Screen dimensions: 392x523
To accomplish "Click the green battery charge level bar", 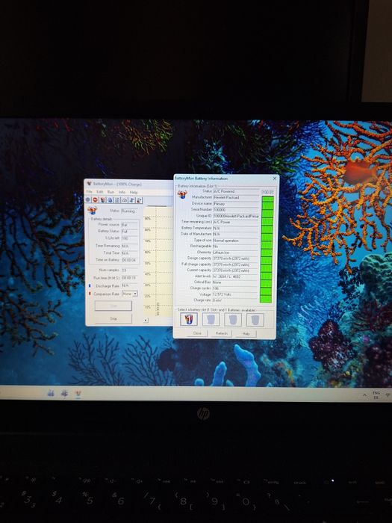I will [x=267, y=249].
